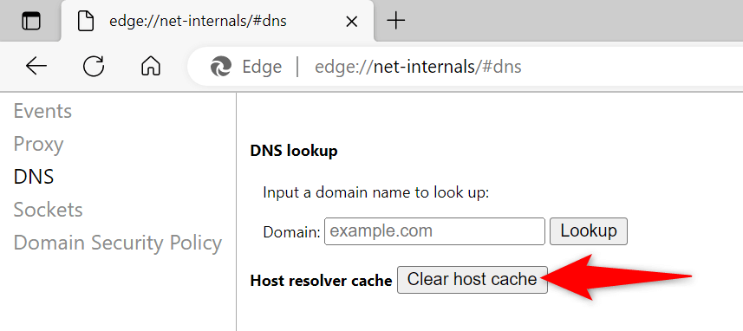Go to the Home page icon
Image resolution: width=743 pixels, height=331 pixels.
[151, 67]
